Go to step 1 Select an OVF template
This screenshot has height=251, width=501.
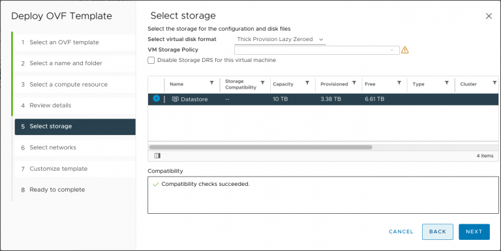(x=75, y=42)
